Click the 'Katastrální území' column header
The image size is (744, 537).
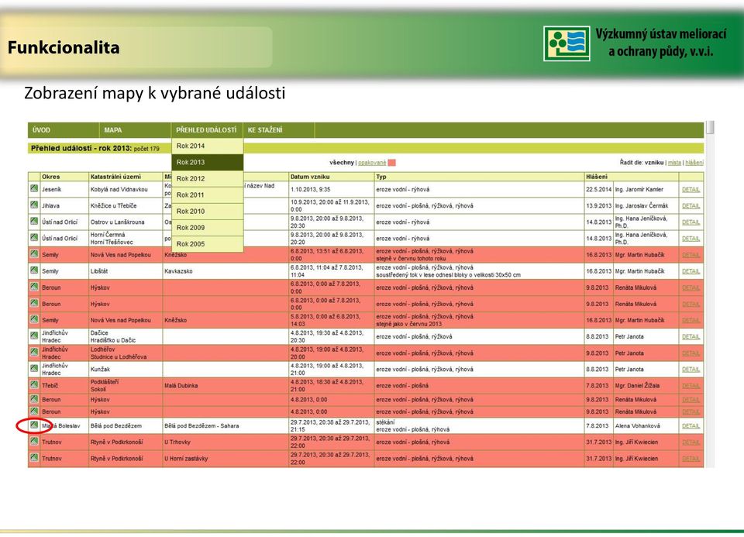pyautogui.click(x=126, y=177)
